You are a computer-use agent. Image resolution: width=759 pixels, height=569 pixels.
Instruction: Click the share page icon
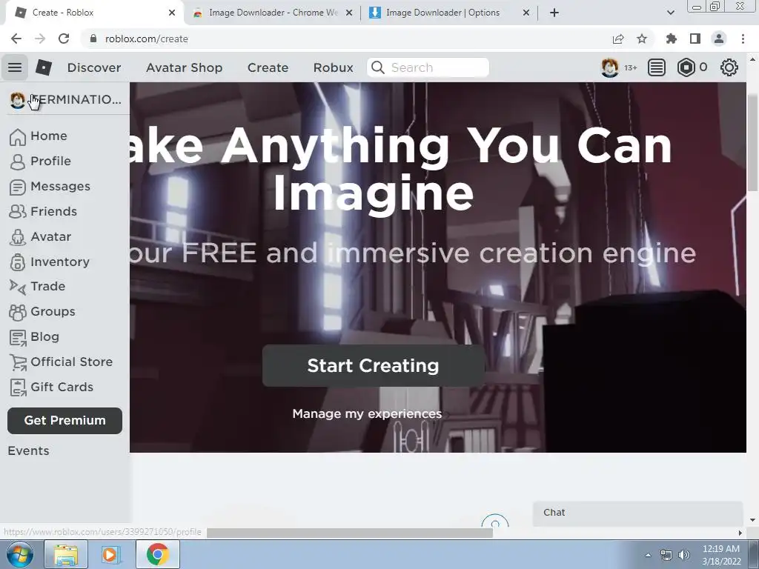coord(617,39)
